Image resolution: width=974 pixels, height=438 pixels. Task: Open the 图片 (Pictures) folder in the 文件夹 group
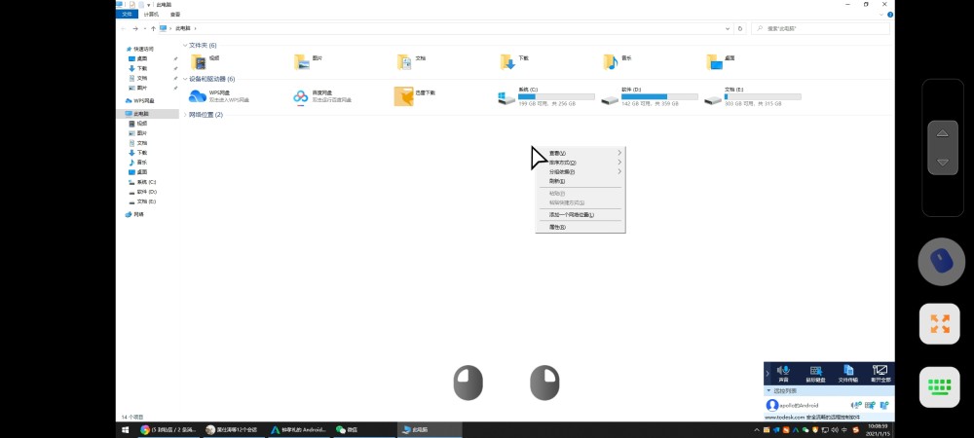tap(301, 62)
